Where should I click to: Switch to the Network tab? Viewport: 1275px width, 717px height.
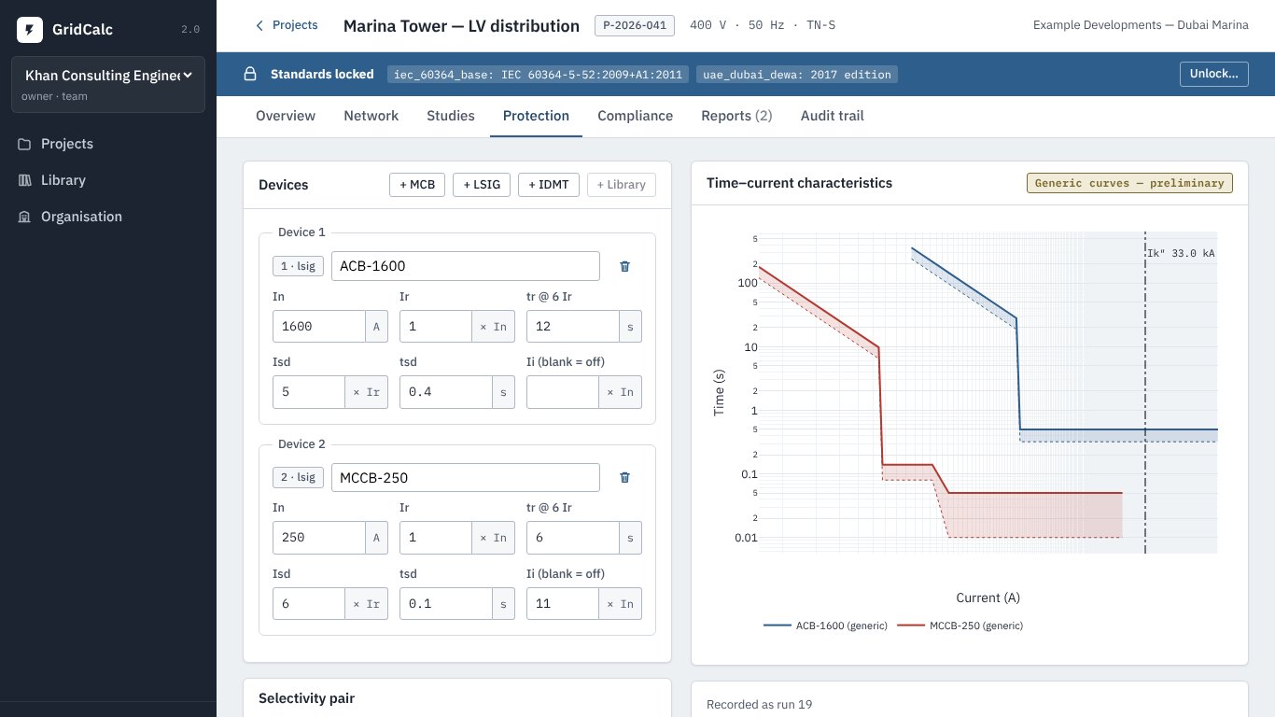pyautogui.click(x=371, y=116)
